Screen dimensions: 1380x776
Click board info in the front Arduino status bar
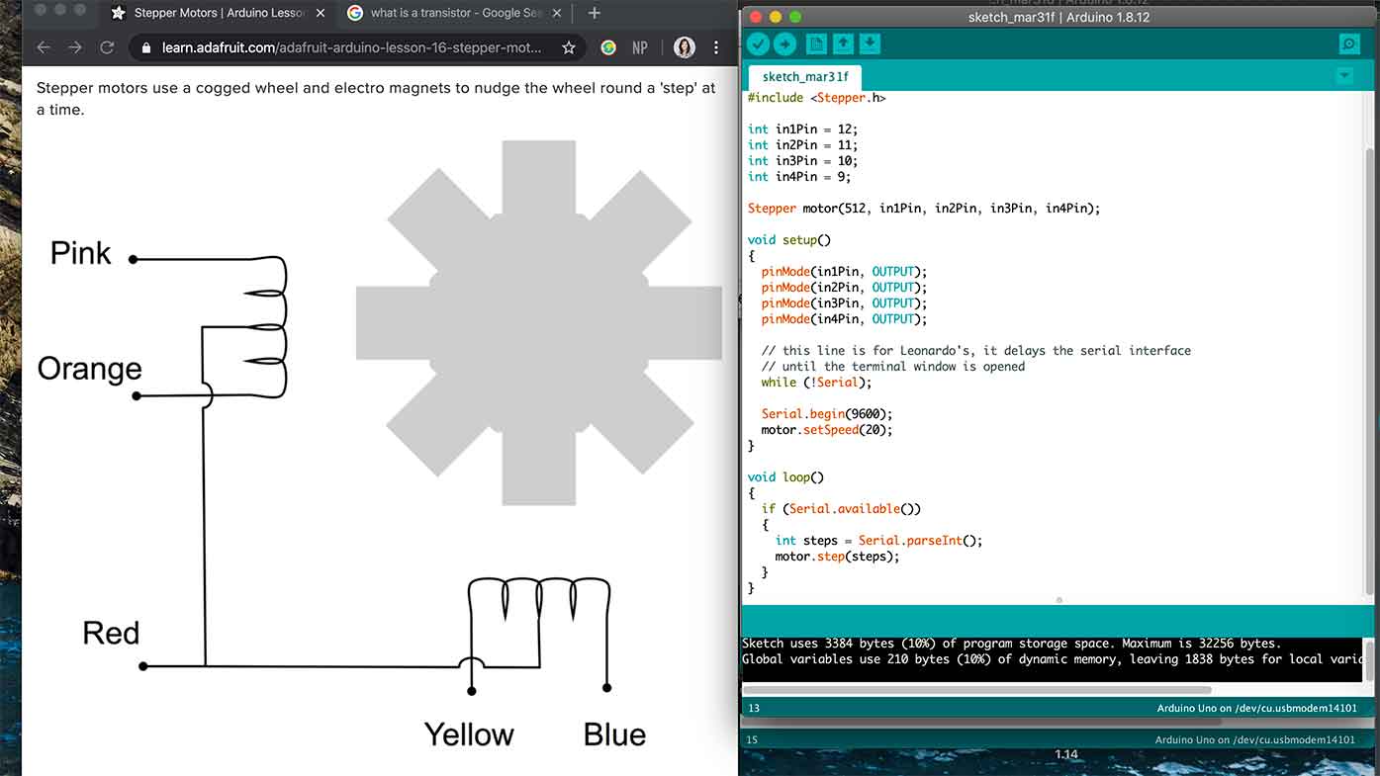[x=1256, y=709]
